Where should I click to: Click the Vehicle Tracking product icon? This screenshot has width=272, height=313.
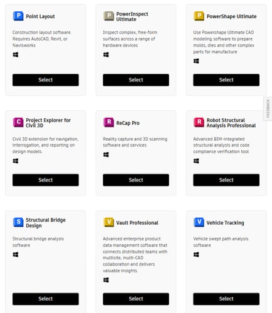(x=199, y=222)
